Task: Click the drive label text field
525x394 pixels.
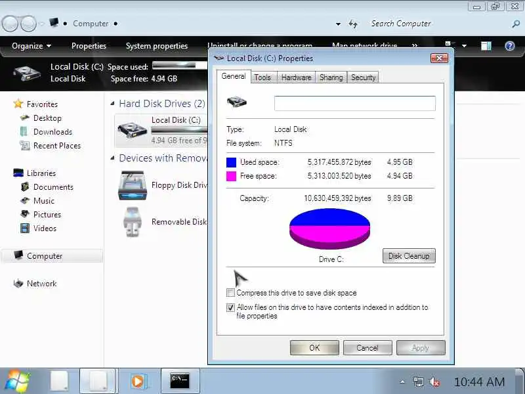Action: point(355,103)
